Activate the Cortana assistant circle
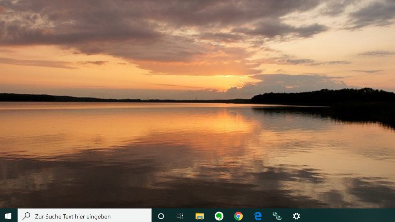Screen dimensions: 395x222 tap(160, 216)
